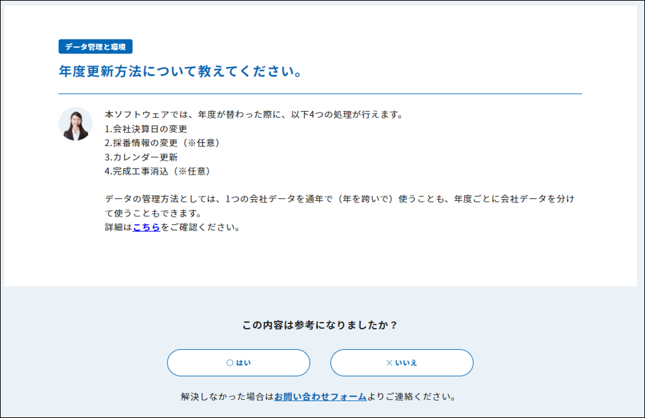Click the question この内容は参考になりましたか？
This screenshot has width=645, height=418.
[320, 325]
